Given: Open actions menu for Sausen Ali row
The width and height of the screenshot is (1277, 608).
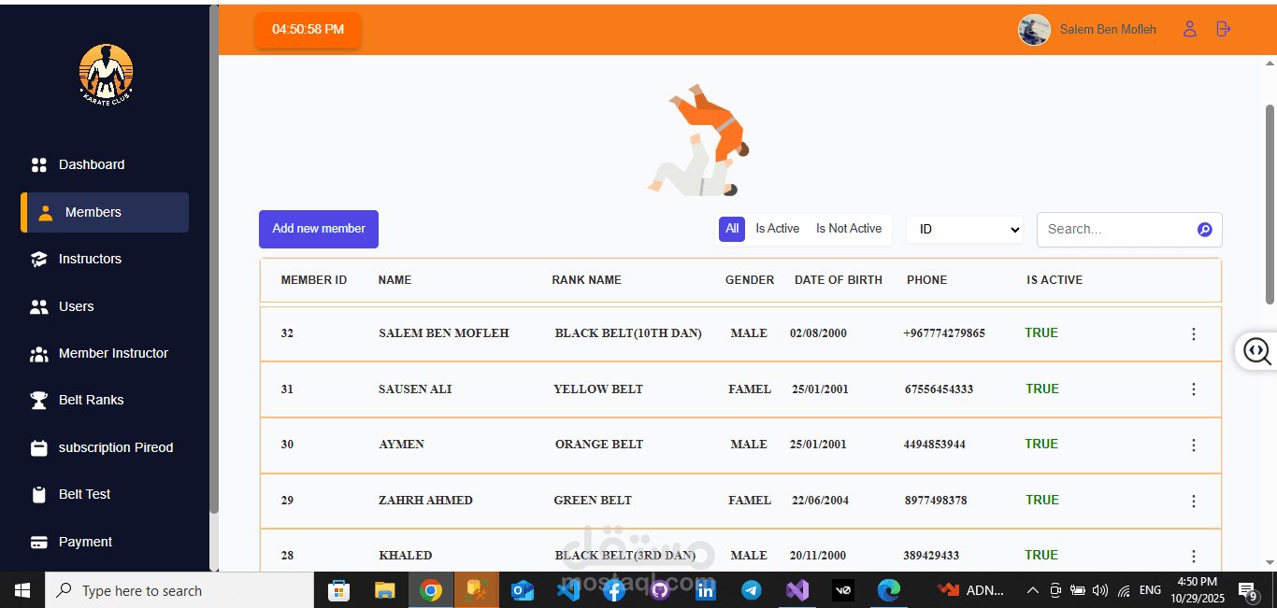Looking at the screenshot, I should [x=1193, y=389].
